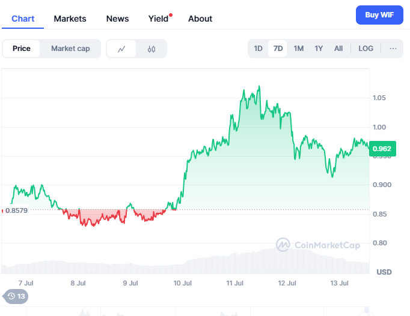Click the CoinMarketCap watermark logo
This screenshot has width=410, height=316.
coord(319,245)
